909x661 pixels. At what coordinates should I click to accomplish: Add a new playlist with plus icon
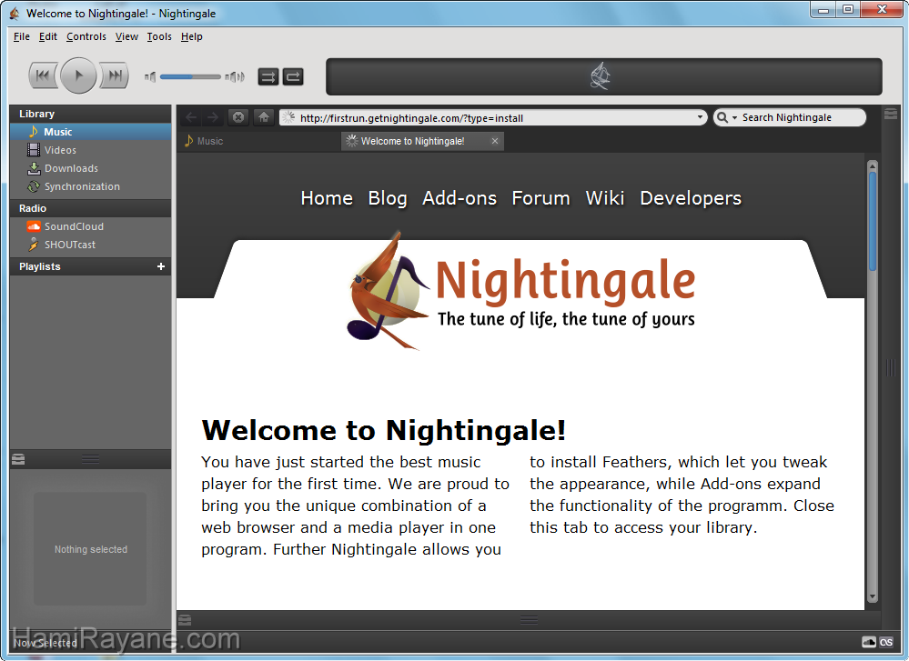[x=160, y=266]
